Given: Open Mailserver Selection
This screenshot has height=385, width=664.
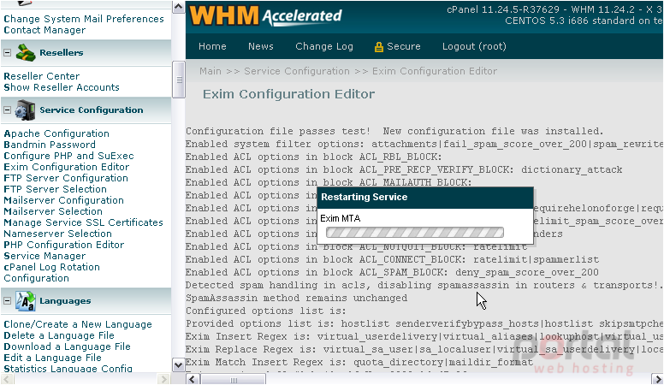Looking at the screenshot, I should tap(53, 211).
